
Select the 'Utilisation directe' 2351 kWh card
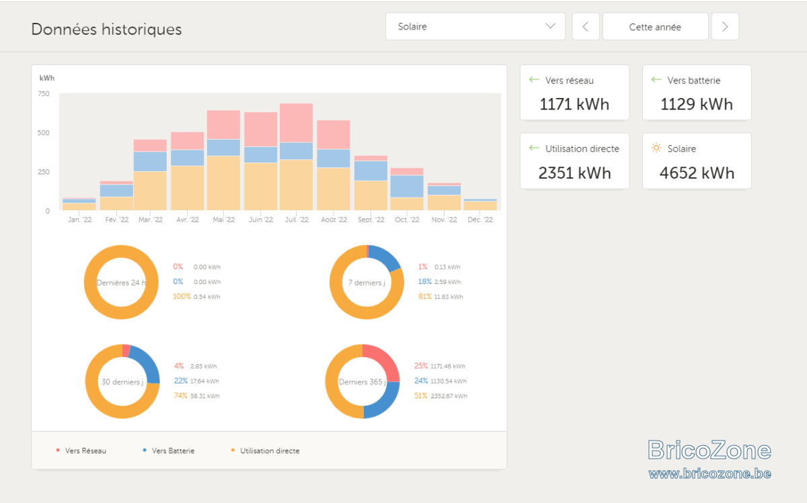[x=575, y=161]
